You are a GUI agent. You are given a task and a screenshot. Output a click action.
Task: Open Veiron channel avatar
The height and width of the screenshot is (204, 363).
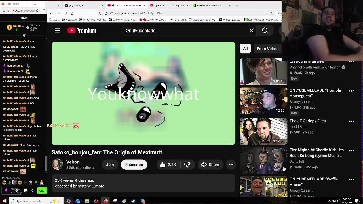(x=57, y=164)
